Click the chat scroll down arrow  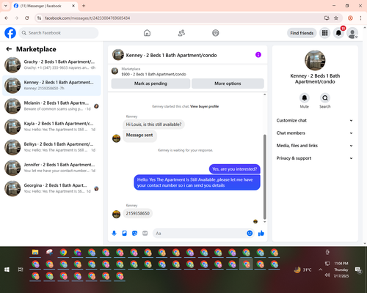264,222
